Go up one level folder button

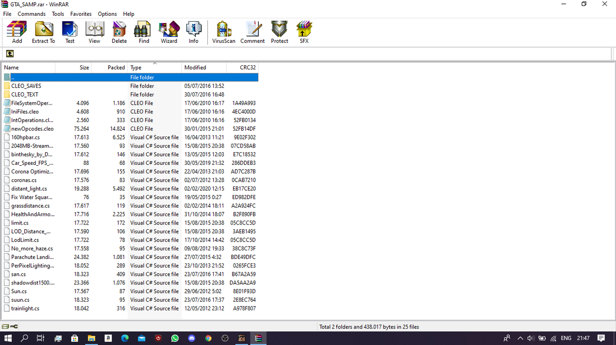click(10, 54)
